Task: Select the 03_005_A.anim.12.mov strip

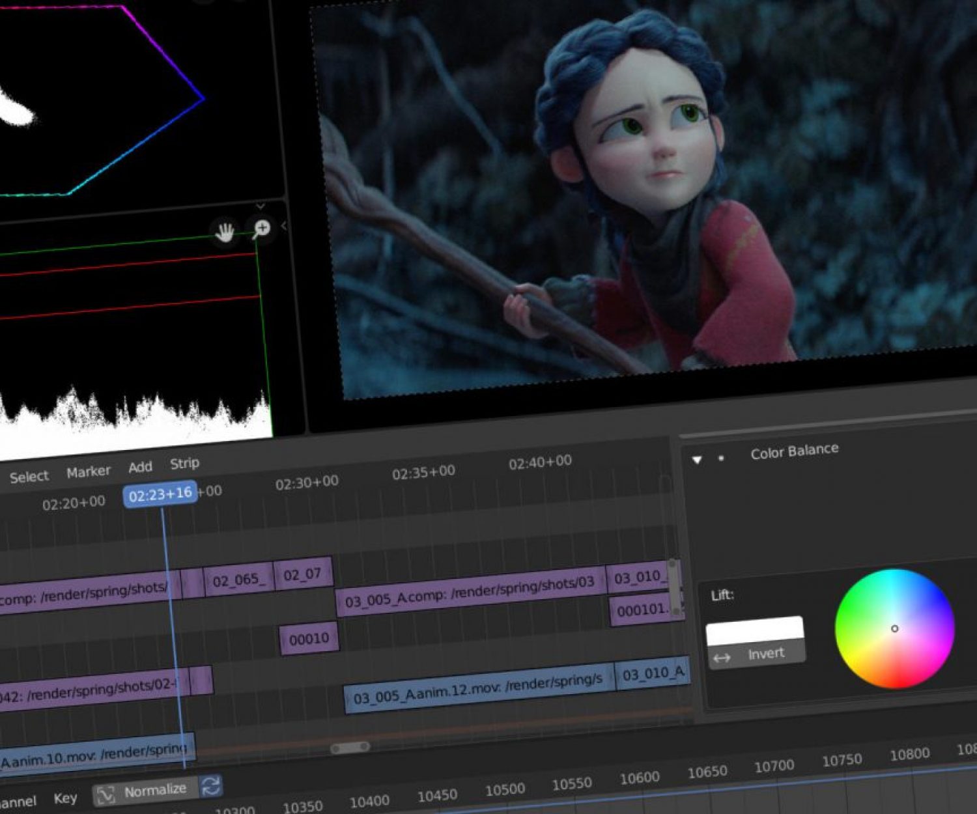Action: click(479, 689)
